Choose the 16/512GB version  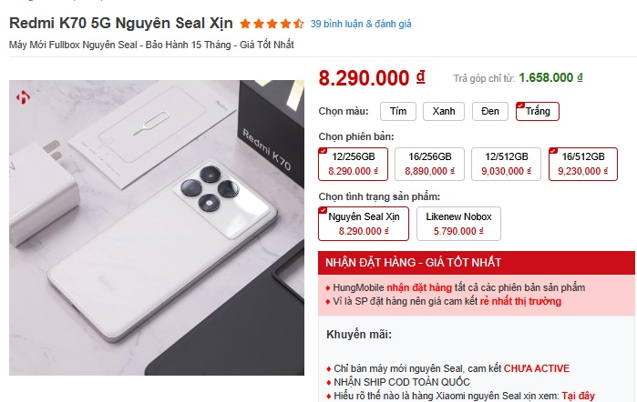tap(583, 164)
